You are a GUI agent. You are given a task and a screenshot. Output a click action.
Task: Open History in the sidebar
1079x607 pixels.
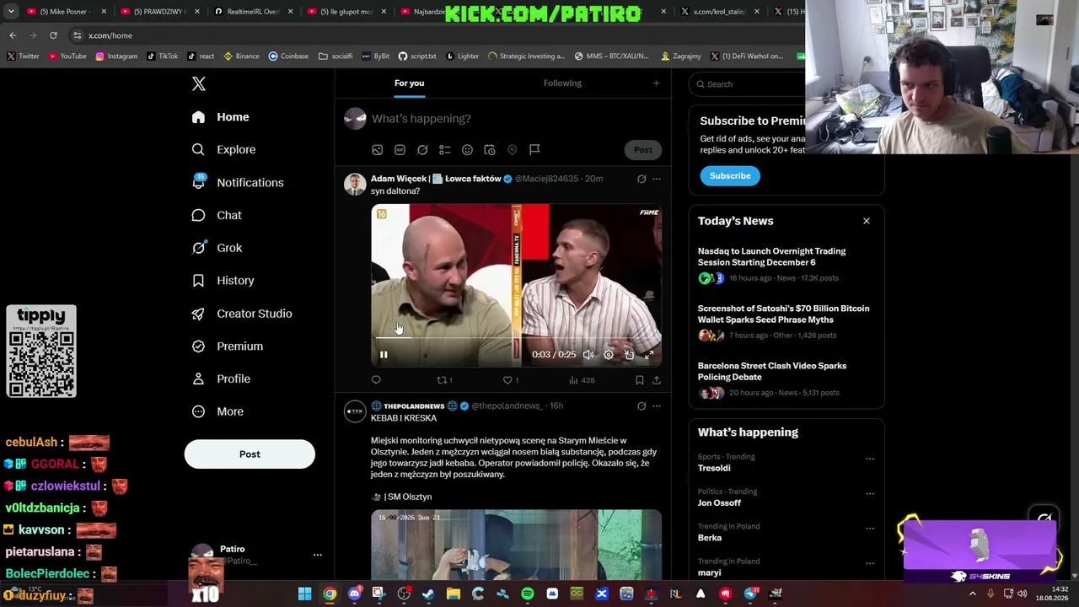[x=223, y=281]
